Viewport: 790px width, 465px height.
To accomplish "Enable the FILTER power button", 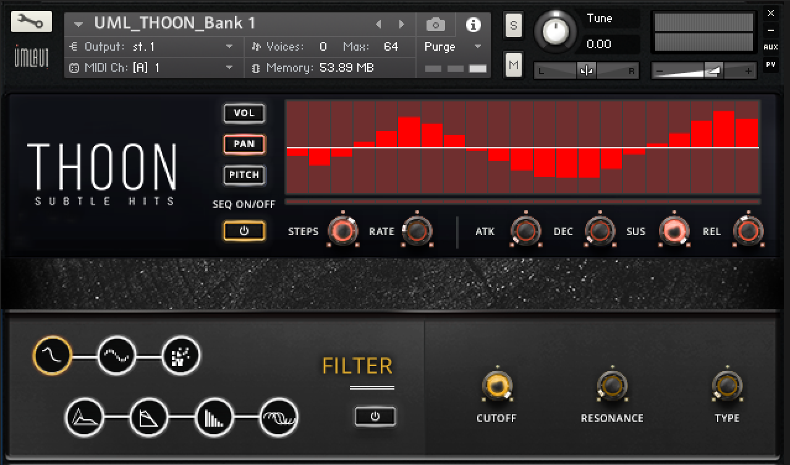I will click(375, 416).
